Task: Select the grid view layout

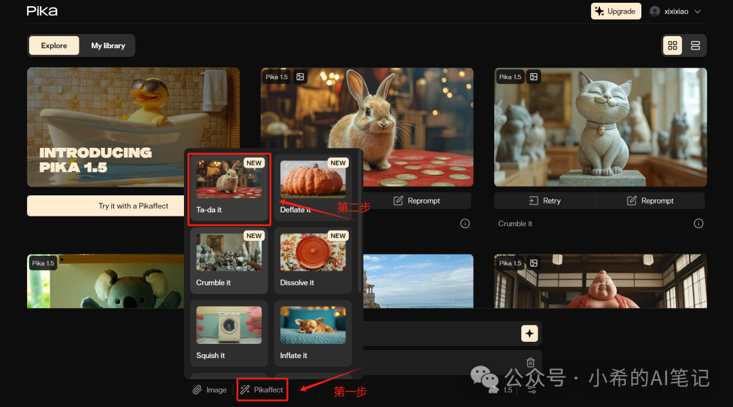Action: 673,45
